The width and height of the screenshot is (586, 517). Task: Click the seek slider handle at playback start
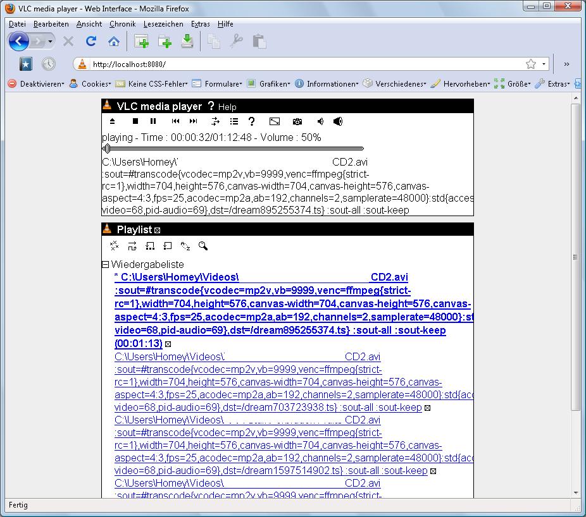click(107, 149)
